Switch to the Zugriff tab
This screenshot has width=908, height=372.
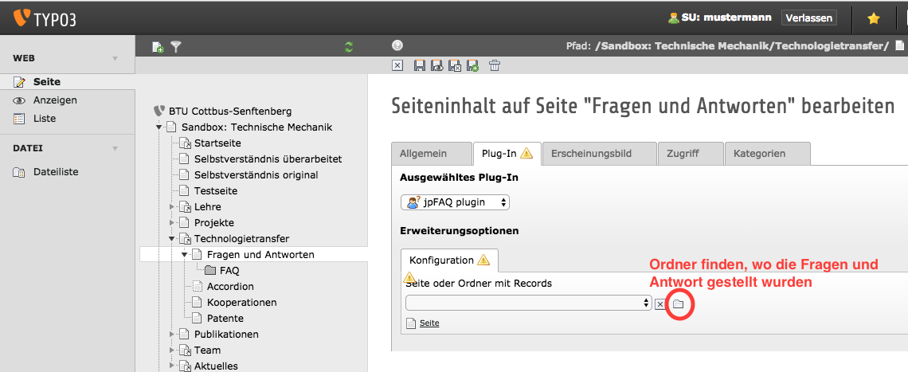tap(691, 154)
